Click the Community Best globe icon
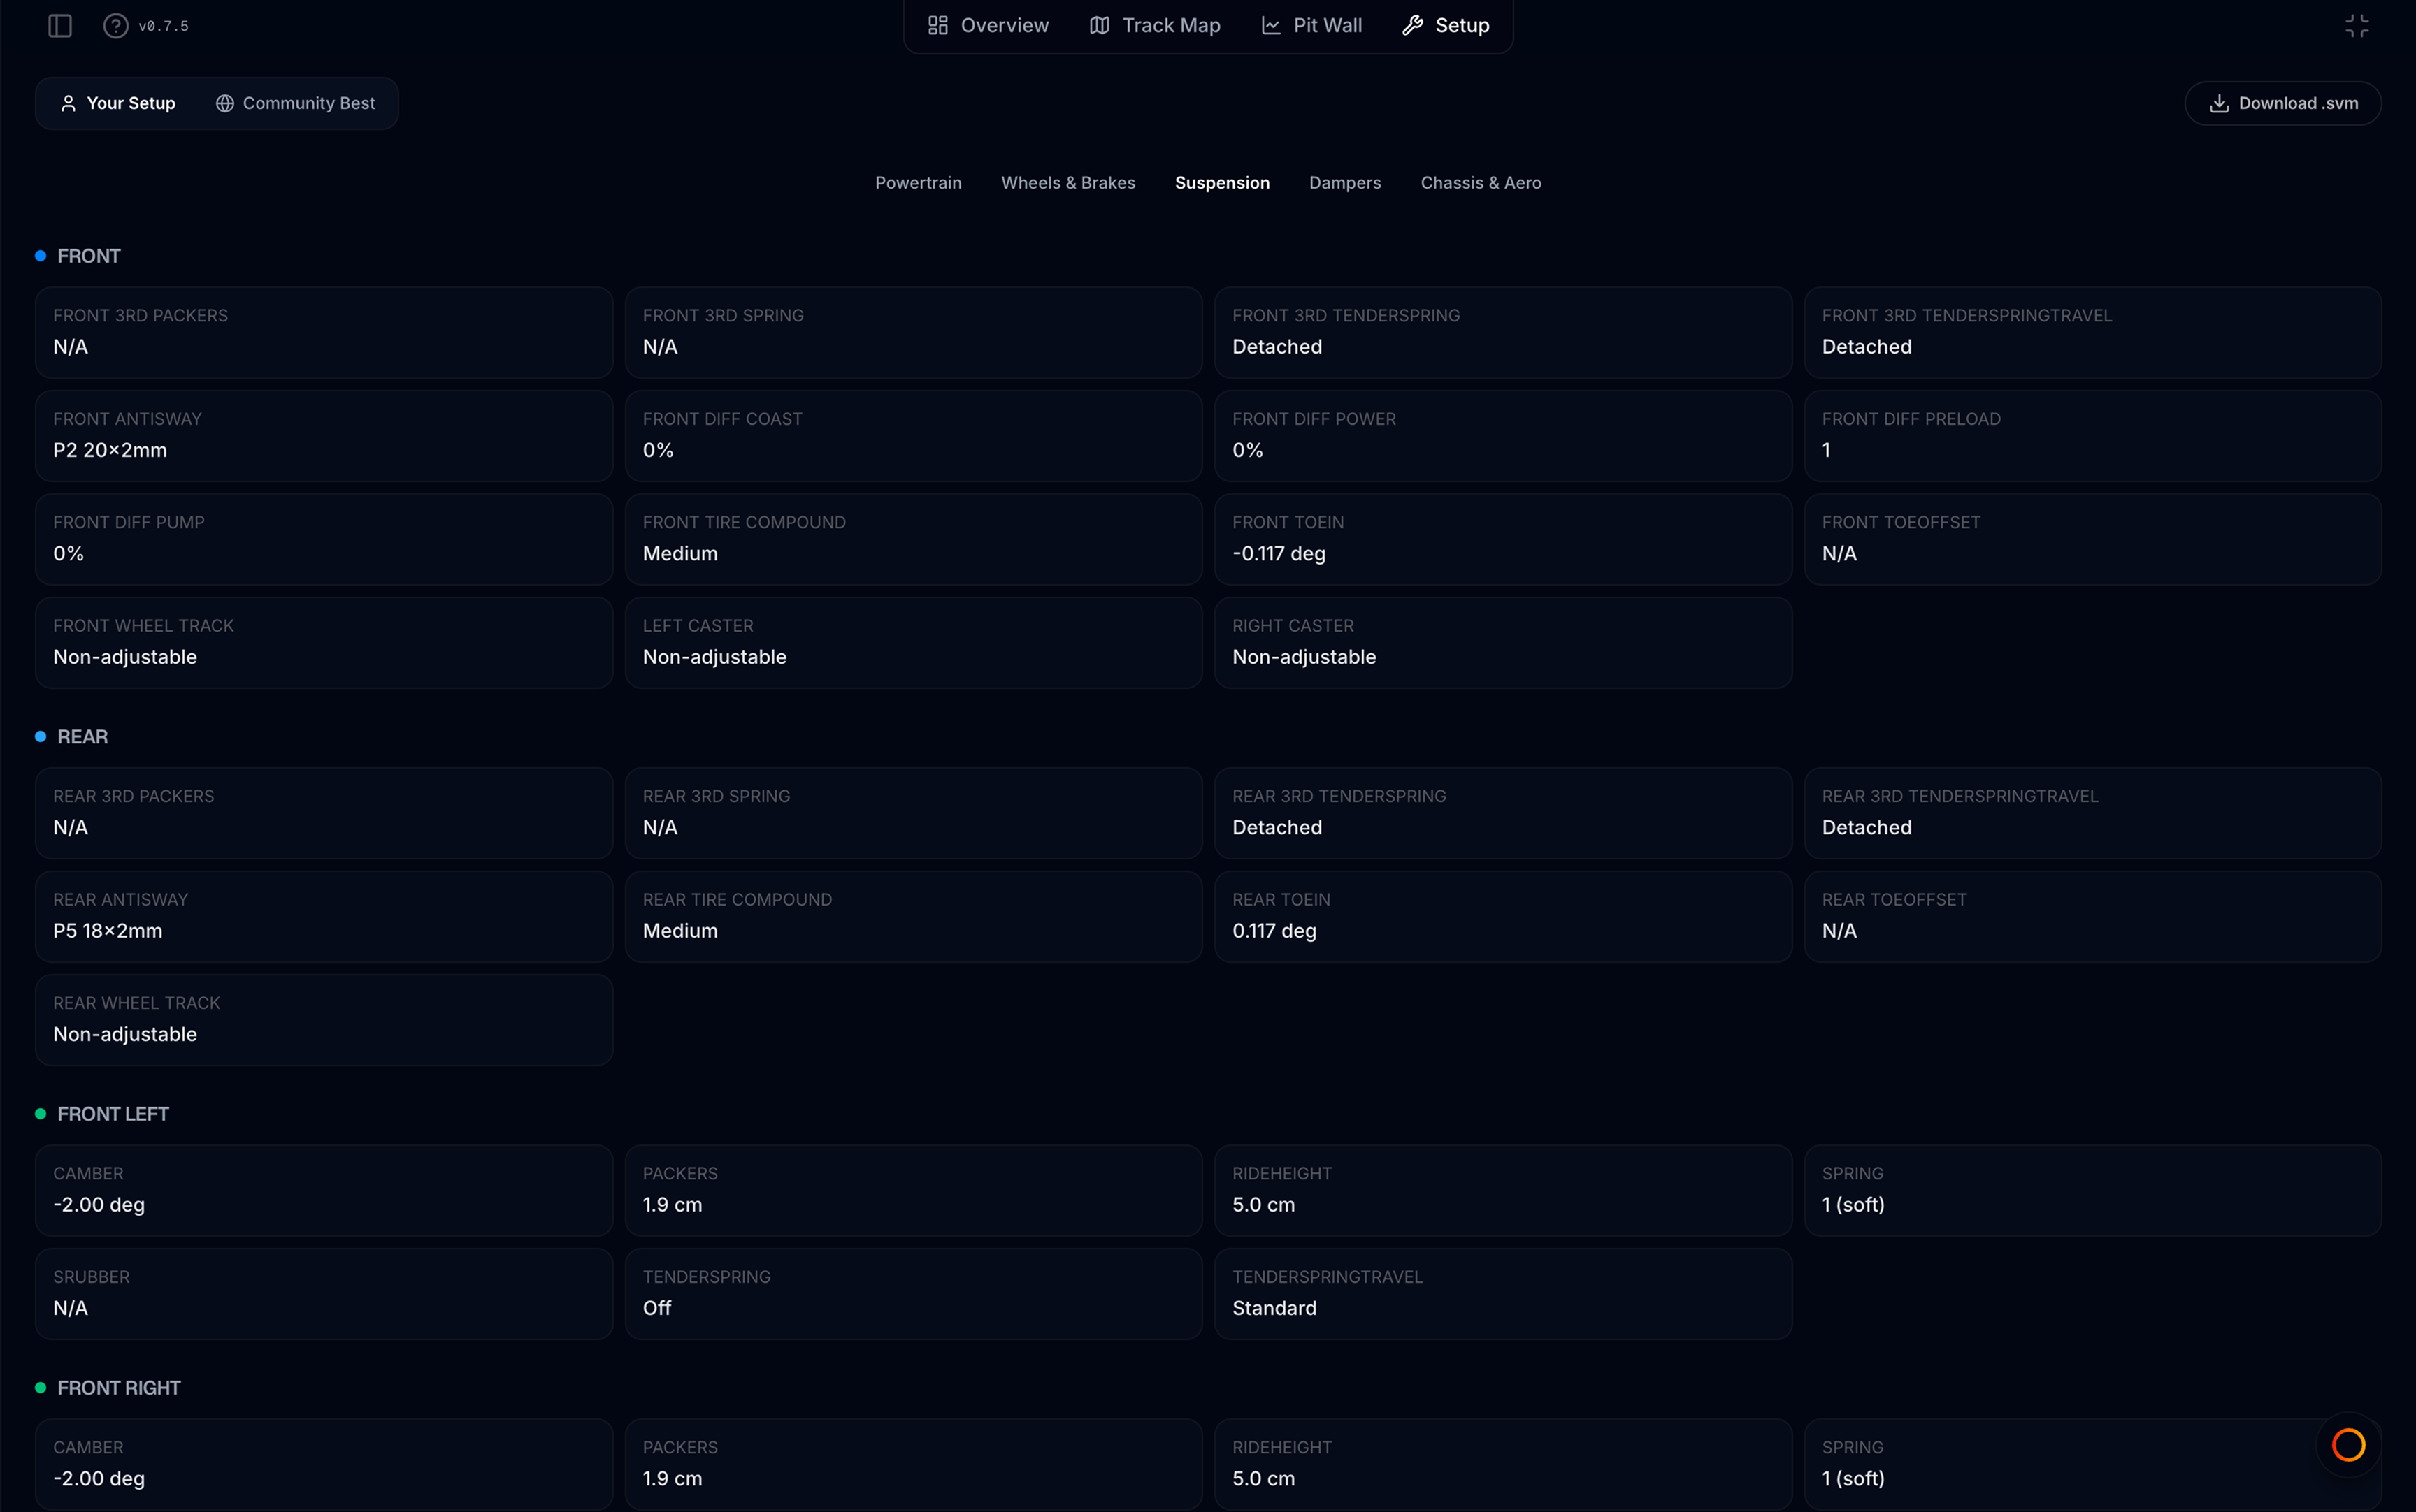The height and width of the screenshot is (1512, 2416). (x=225, y=104)
